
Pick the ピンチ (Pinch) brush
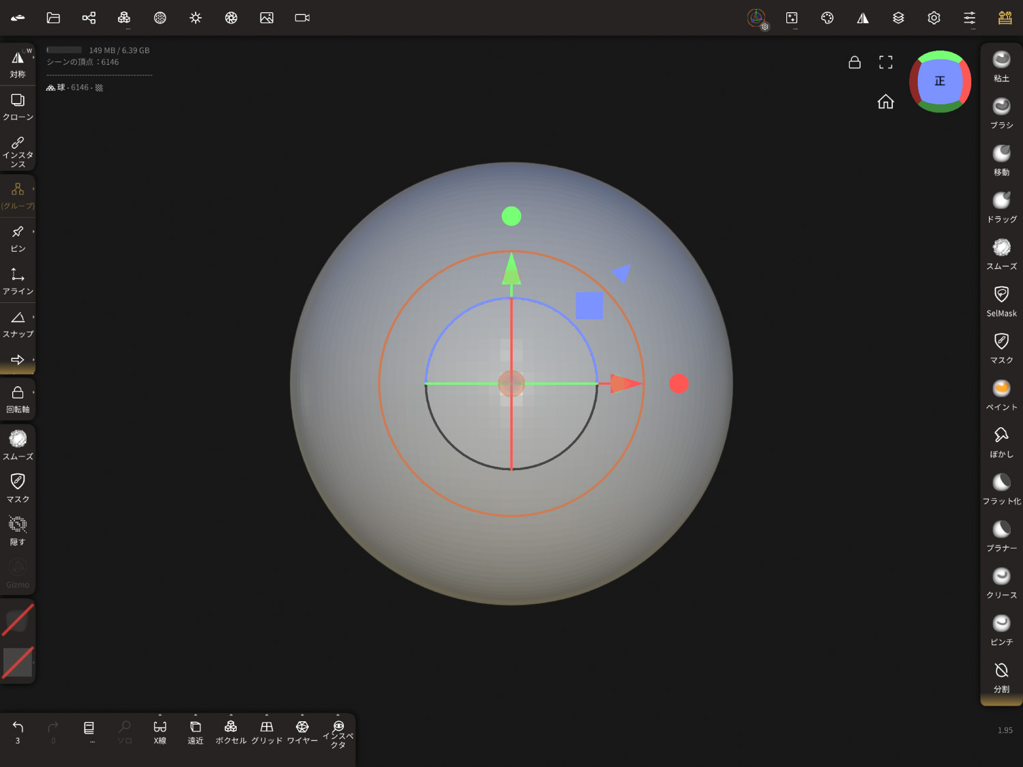click(1001, 630)
